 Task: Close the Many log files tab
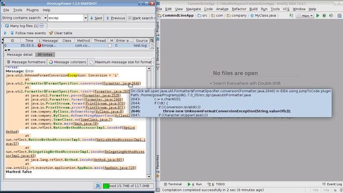[x=42, y=26]
